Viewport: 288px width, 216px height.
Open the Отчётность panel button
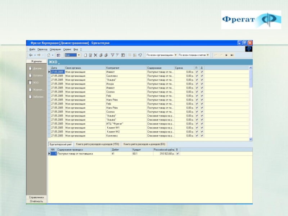click(x=36, y=201)
